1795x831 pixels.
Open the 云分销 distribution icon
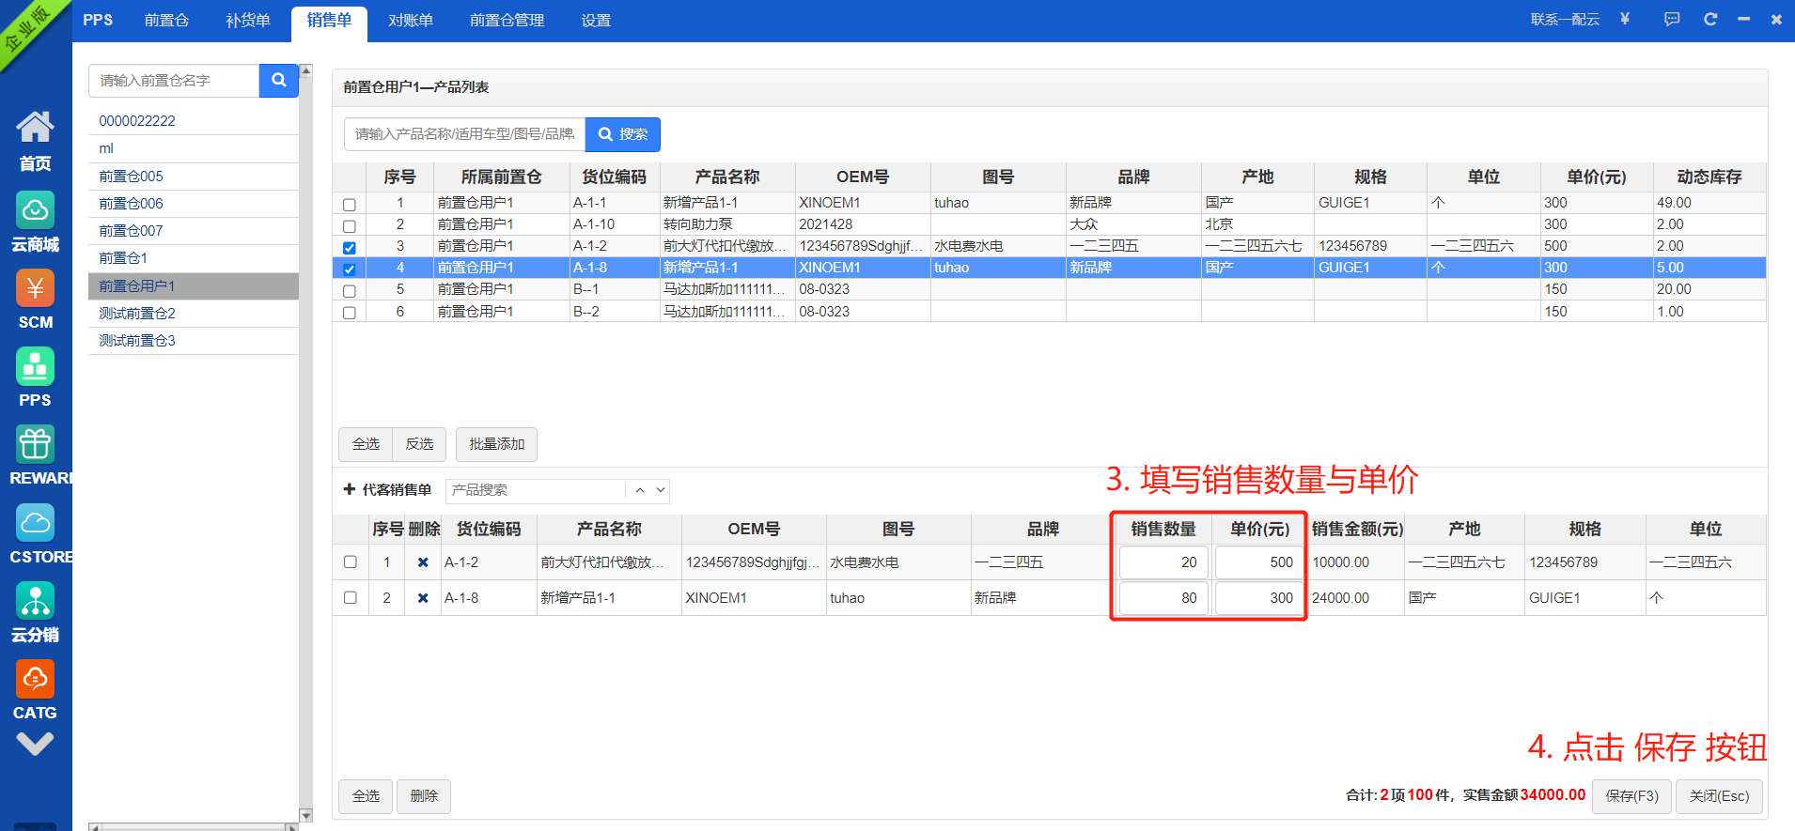[35, 610]
